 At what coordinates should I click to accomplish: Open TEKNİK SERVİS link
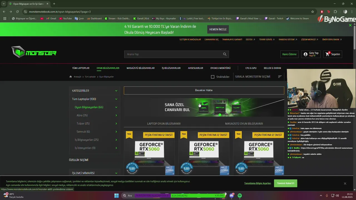coord(267,39)
